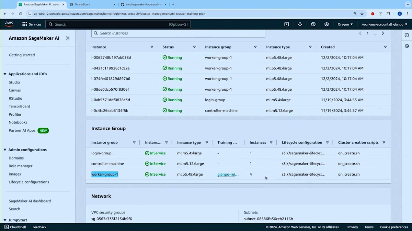The height and width of the screenshot is (231, 412).
Task: Open the Oregon region dropdown
Action: (x=345, y=24)
